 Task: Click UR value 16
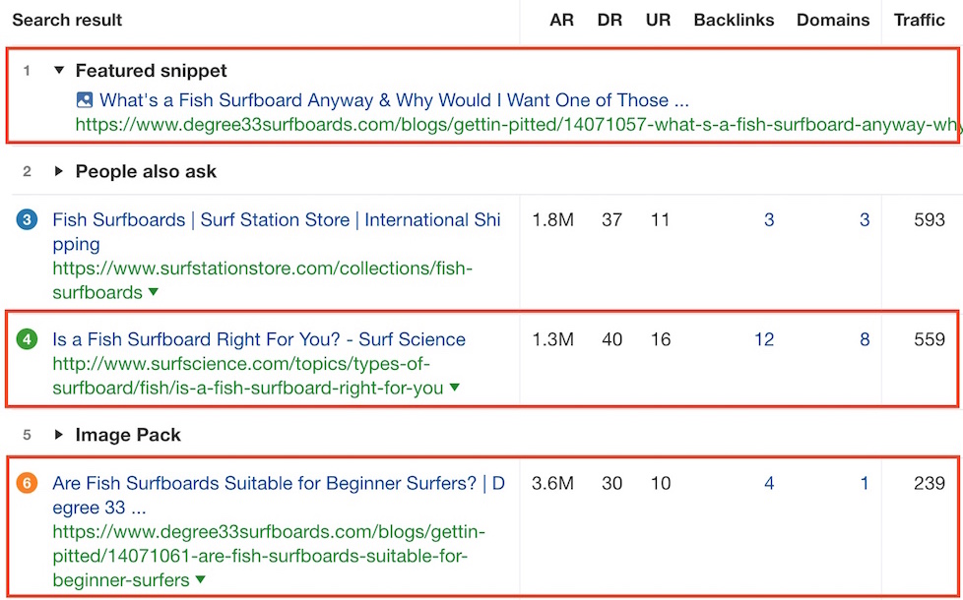(x=661, y=339)
